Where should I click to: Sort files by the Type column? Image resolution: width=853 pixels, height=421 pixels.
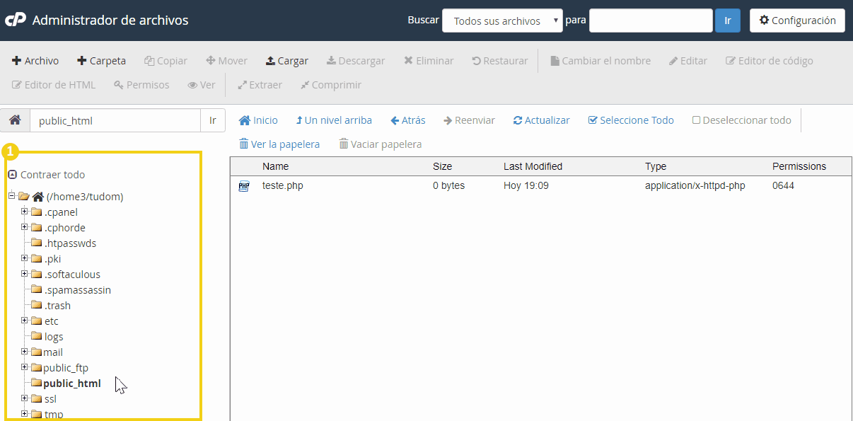click(656, 166)
